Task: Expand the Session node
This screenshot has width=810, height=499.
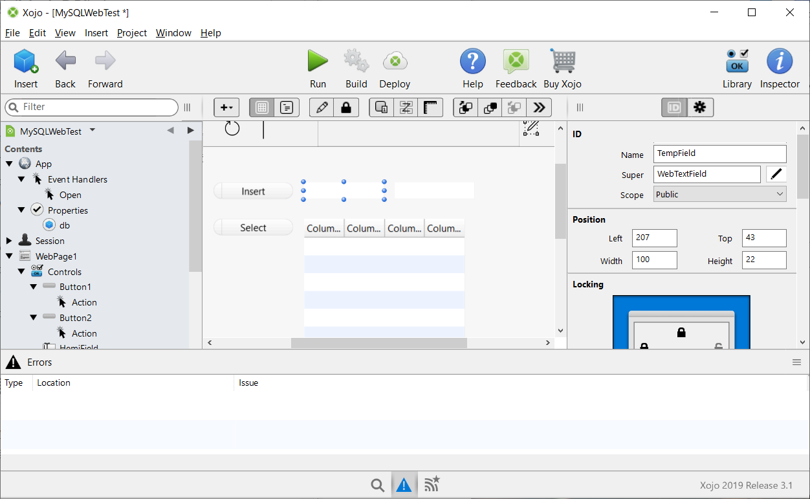Action: click(9, 241)
